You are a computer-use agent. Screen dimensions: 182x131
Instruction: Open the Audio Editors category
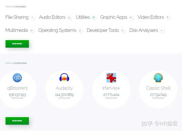52,17
